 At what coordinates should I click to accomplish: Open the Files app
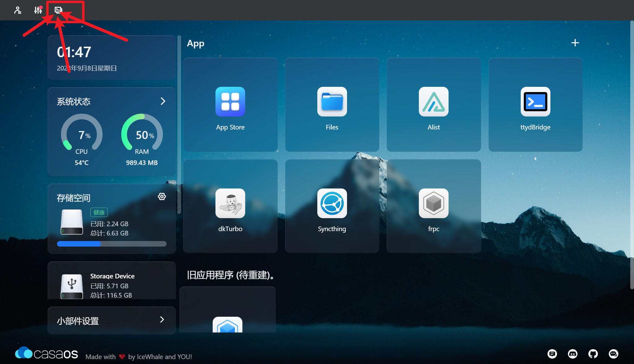[x=332, y=102]
